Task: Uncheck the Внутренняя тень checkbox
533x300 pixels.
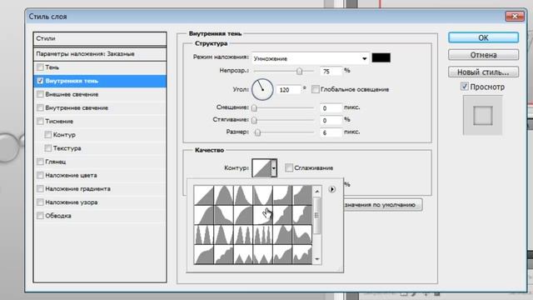Action: click(40, 81)
